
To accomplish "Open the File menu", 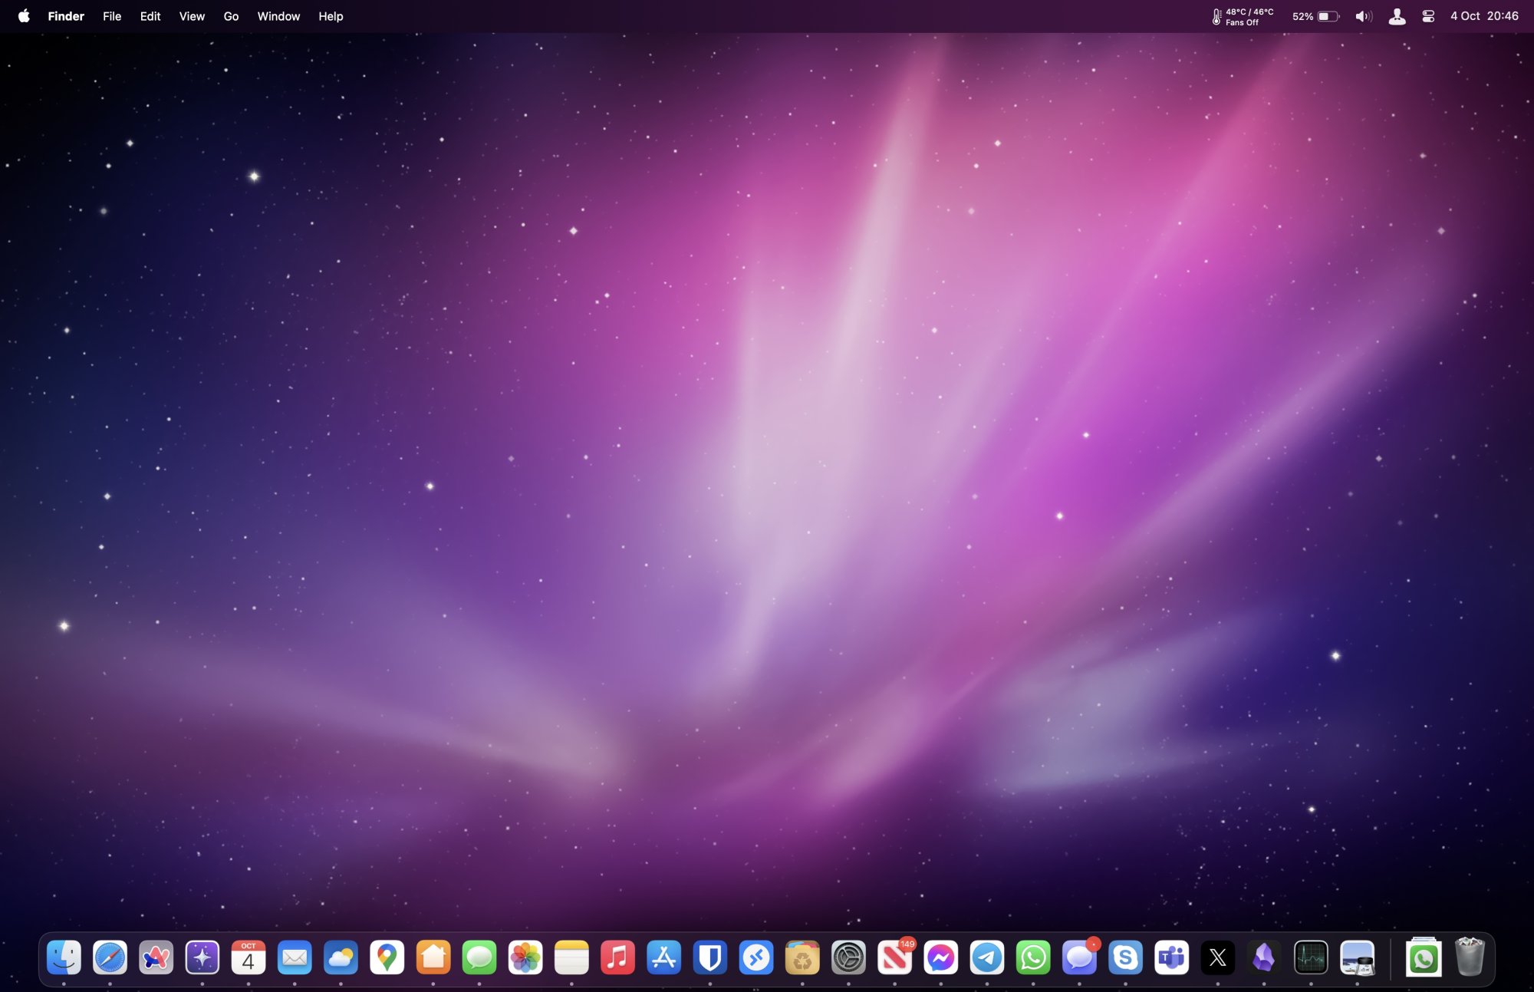I will coord(112,16).
